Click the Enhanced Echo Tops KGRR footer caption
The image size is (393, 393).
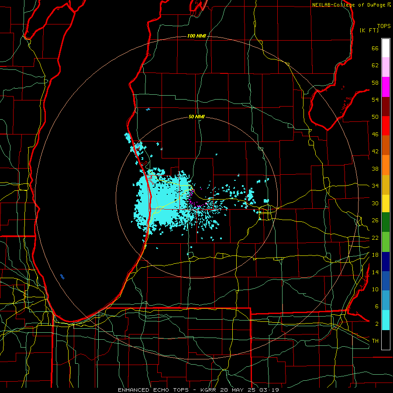coord(198,390)
